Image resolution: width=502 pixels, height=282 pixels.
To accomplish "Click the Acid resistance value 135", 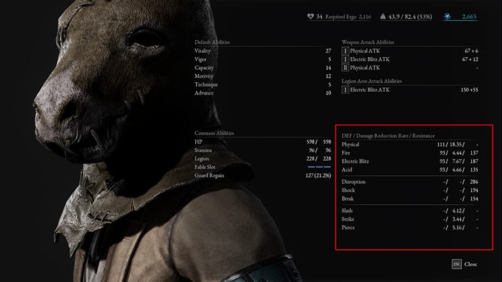I will [474, 170].
